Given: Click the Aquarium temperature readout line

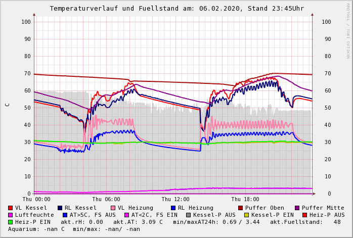Looking at the screenshot, I should click(x=74, y=229).
